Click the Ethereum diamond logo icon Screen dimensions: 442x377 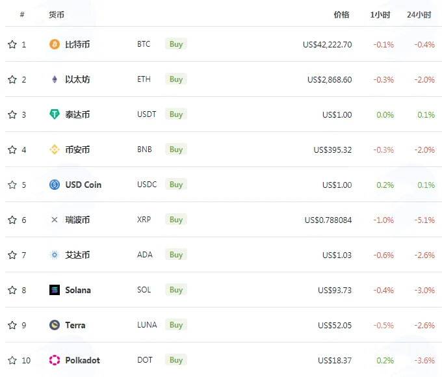pos(55,79)
